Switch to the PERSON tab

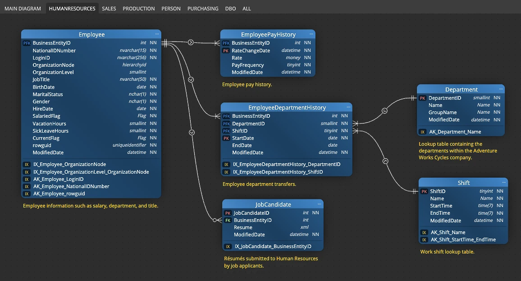(171, 9)
